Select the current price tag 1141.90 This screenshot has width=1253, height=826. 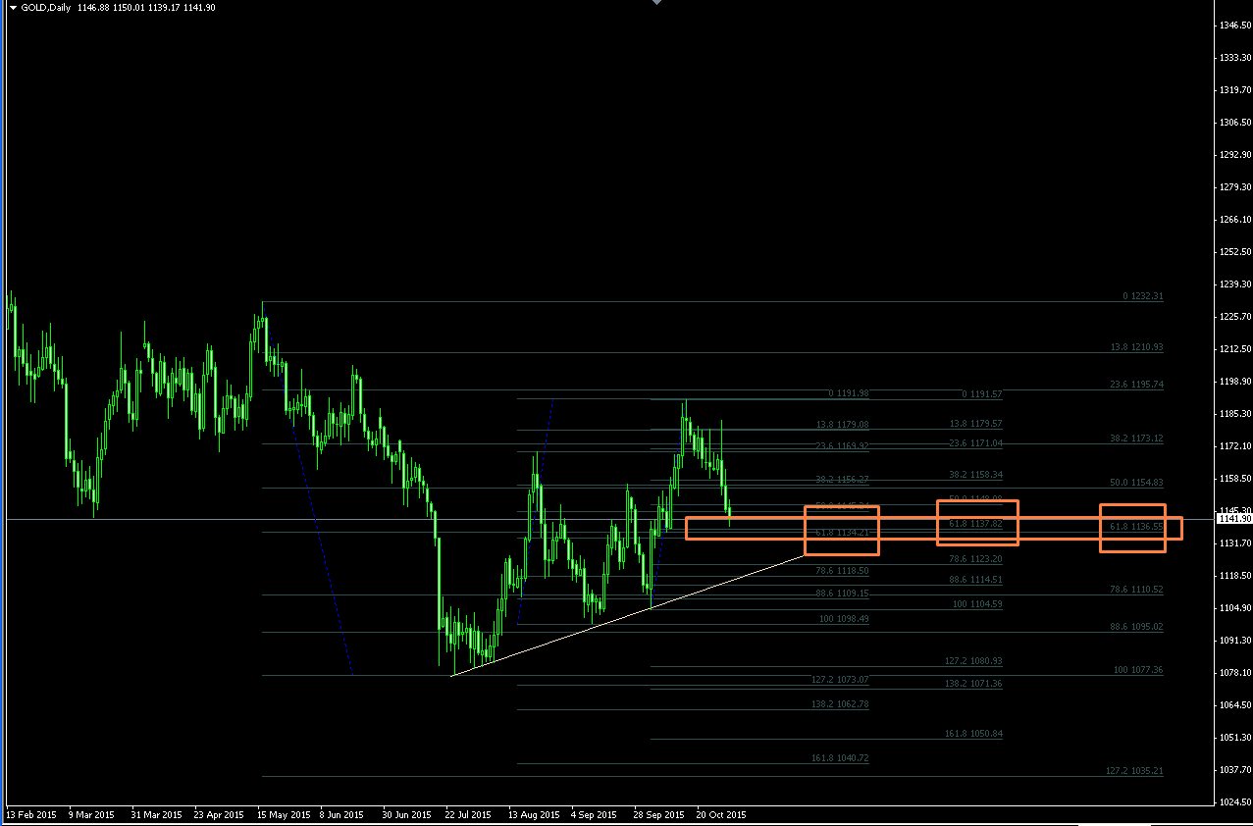(1230, 519)
